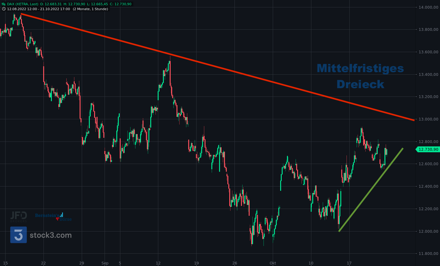Click the 13.400,00 price axis label
This screenshot has height=266, width=440.
(x=429, y=74)
